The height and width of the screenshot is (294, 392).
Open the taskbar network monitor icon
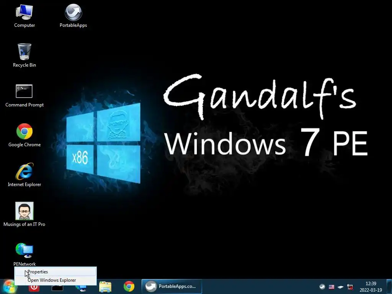(x=82, y=288)
